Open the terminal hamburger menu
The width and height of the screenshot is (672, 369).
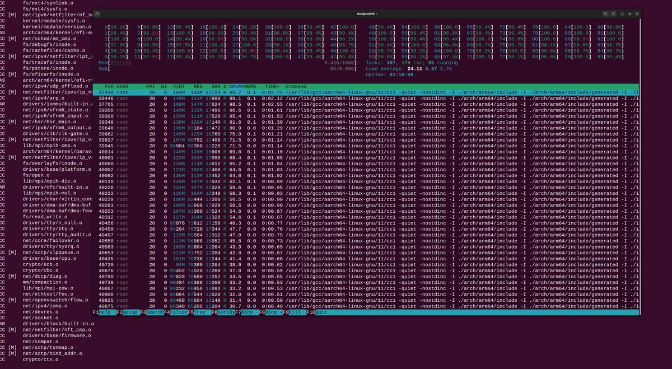(614, 13)
